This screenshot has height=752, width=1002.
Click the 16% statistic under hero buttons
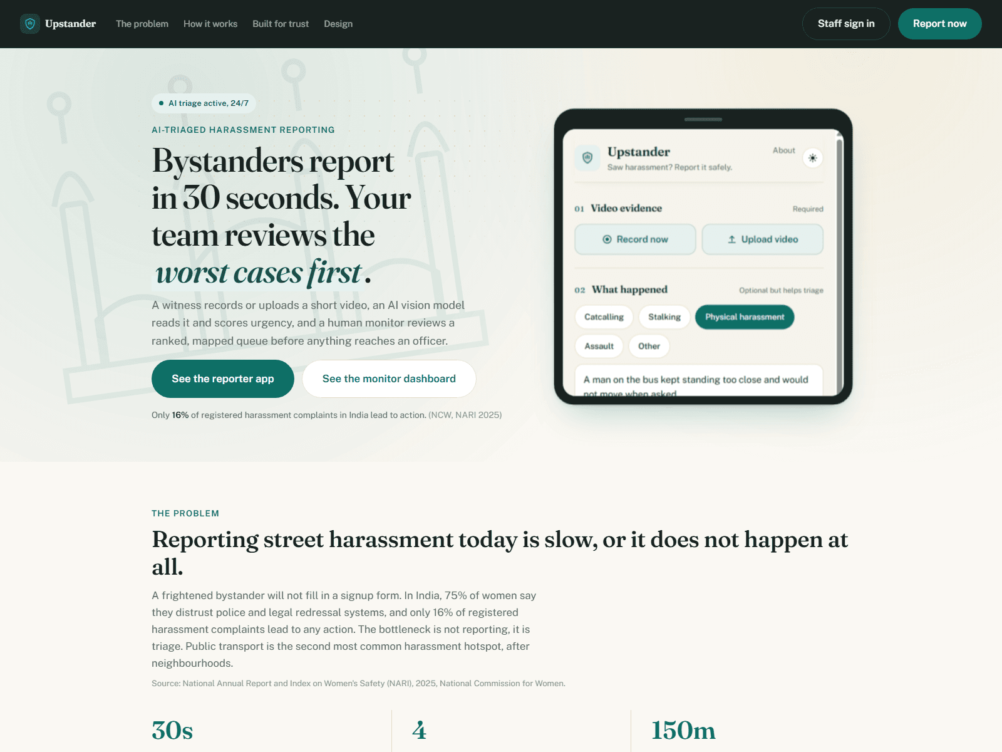coord(180,415)
